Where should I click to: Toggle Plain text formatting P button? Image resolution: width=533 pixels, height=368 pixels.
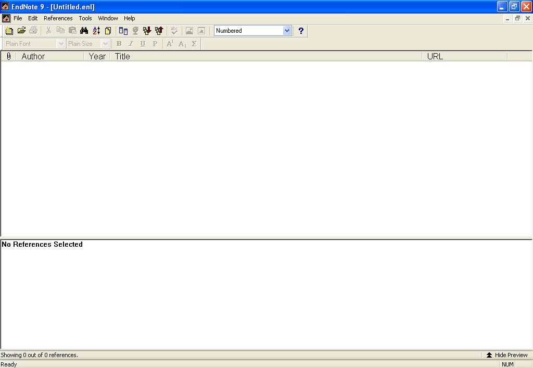pyautogui.click(x=155, y=44)
